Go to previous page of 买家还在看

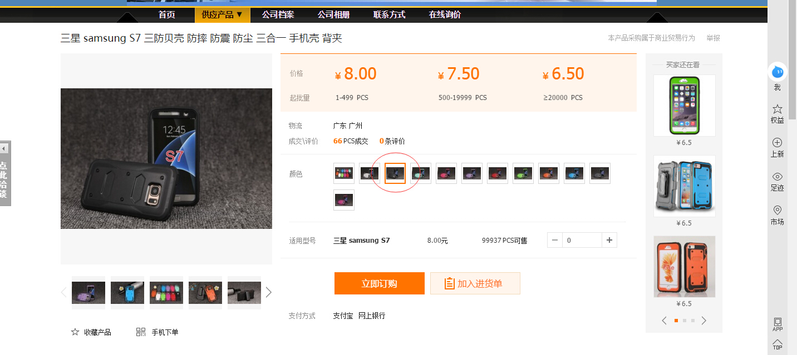664,321
